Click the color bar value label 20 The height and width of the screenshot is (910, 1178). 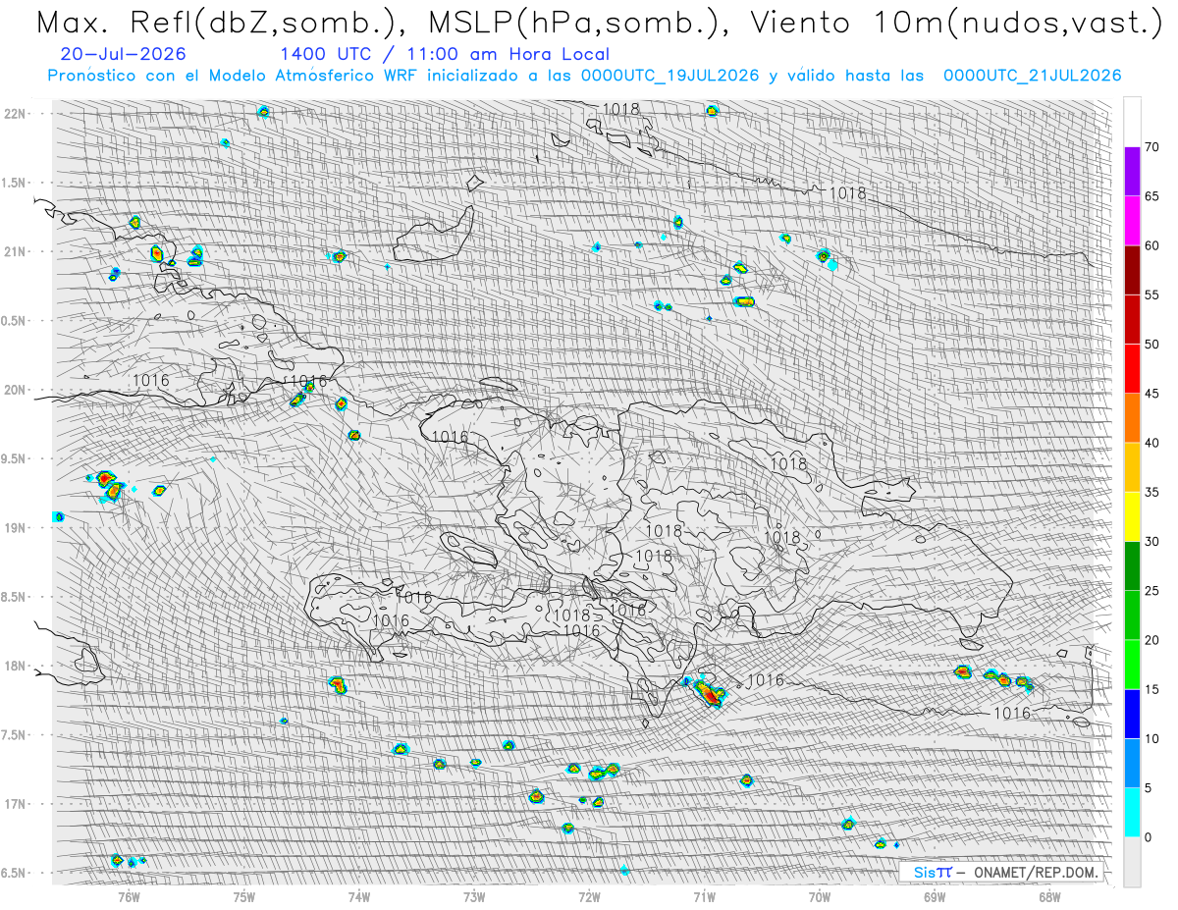[x=1151, y=640]
